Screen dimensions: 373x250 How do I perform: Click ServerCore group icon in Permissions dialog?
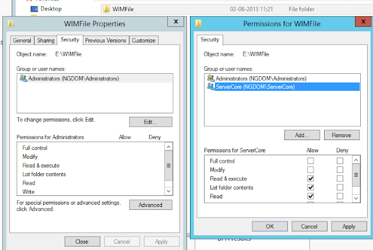(210, 87)
